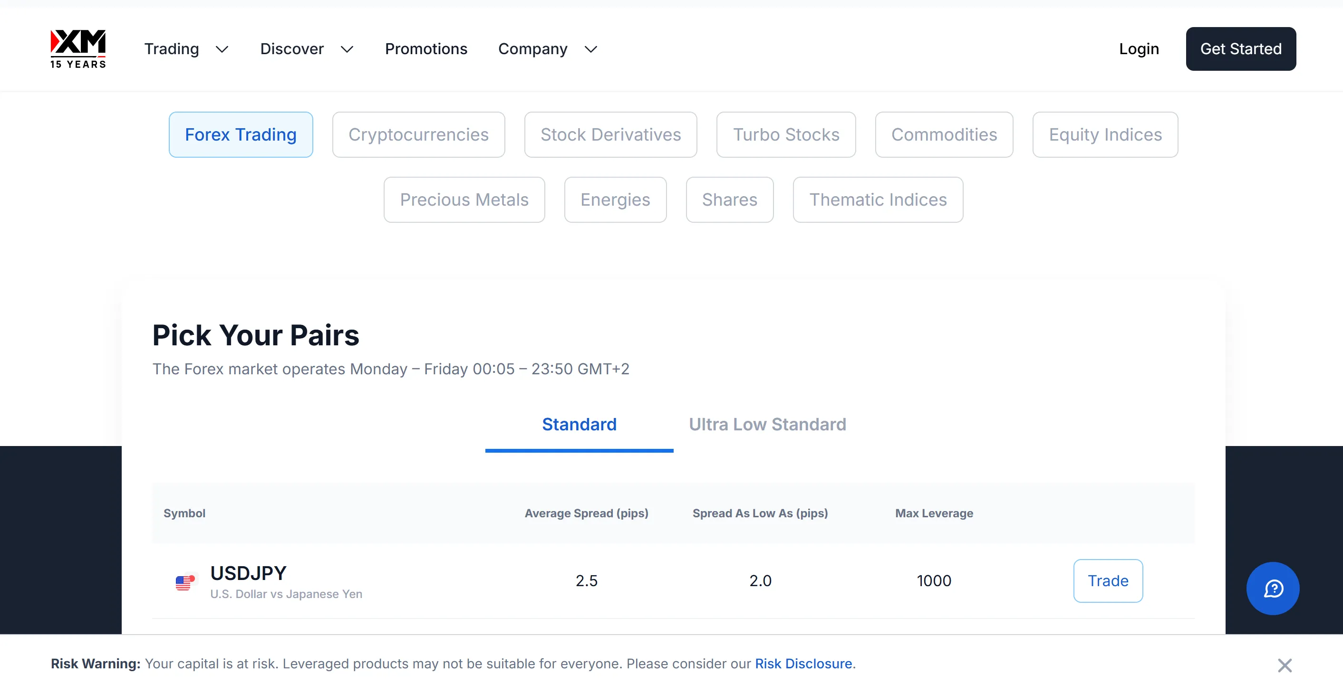
Task: Dismiss the risk warning banner
Action: (x=1285, y=665)
